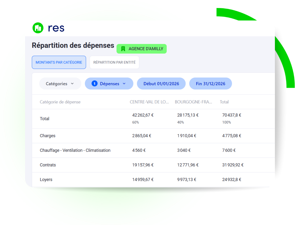The height and width of the screenshot is (225, 301).
Task: Click the Début 01/01/2026 date filter
Action: 161,83
